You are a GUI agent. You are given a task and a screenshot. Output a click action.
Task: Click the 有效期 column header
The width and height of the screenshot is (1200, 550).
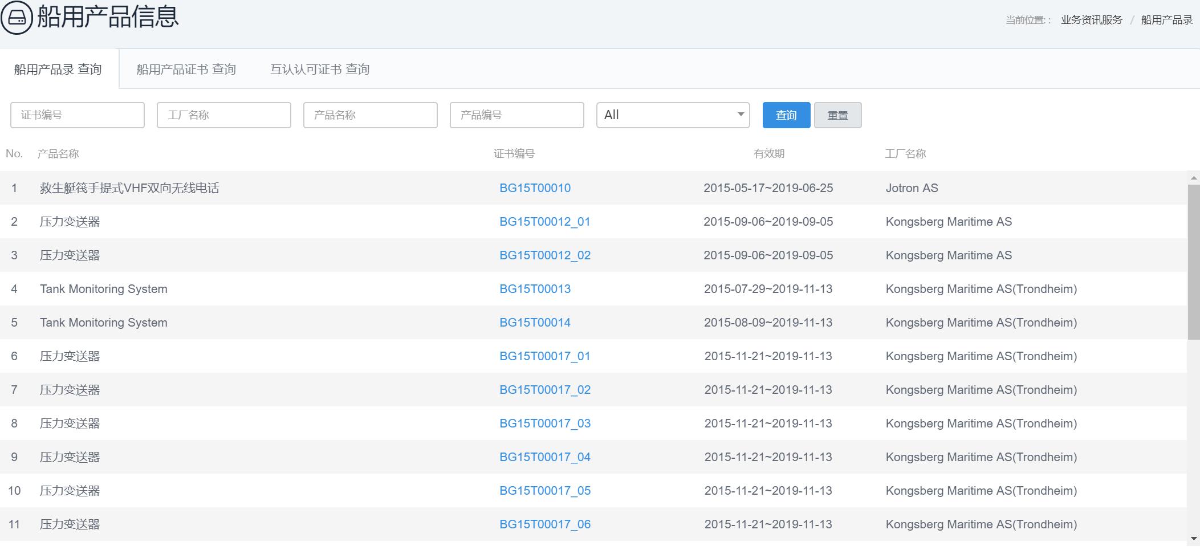(769, 154)
